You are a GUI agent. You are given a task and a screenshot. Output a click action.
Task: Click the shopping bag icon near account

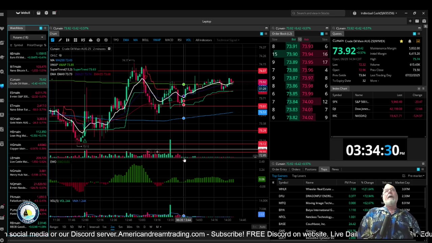(x=354, y=13)
